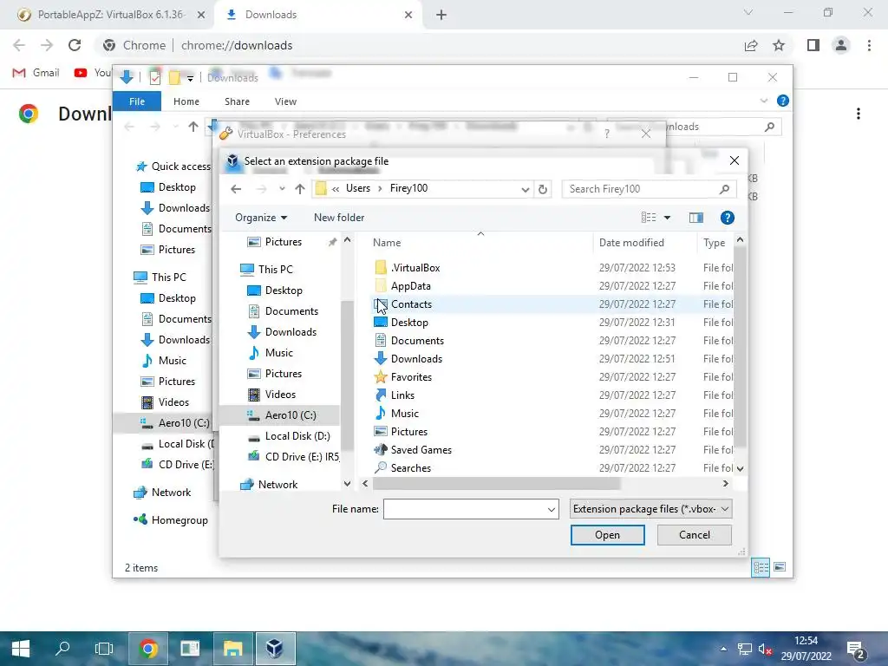Expand the File name history dropdown

coord(551,510)
